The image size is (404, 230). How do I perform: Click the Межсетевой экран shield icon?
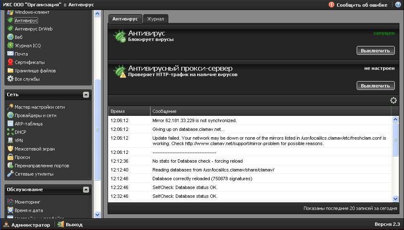(10, 148)
